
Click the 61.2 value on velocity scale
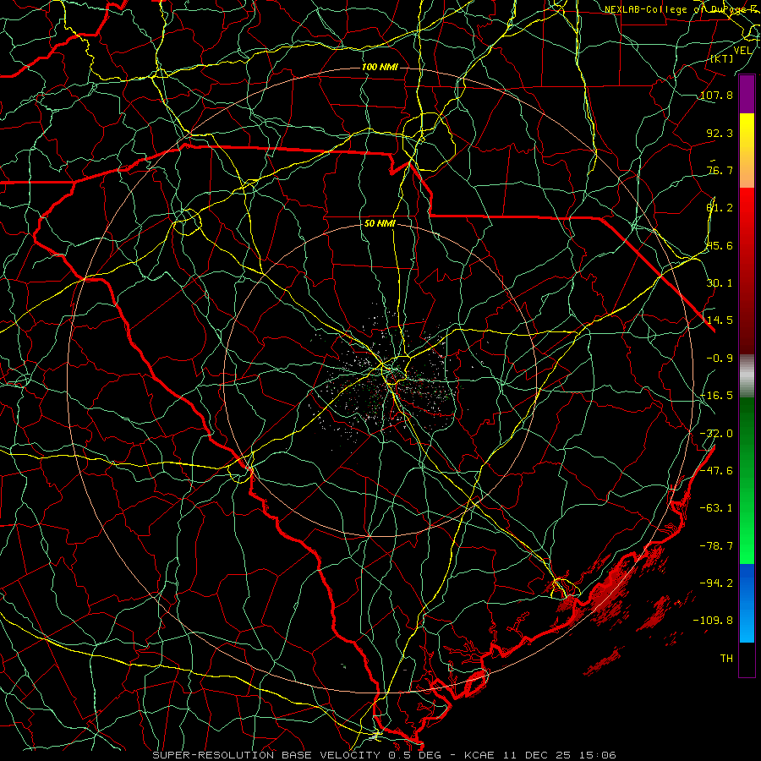[x=720, y=208]
